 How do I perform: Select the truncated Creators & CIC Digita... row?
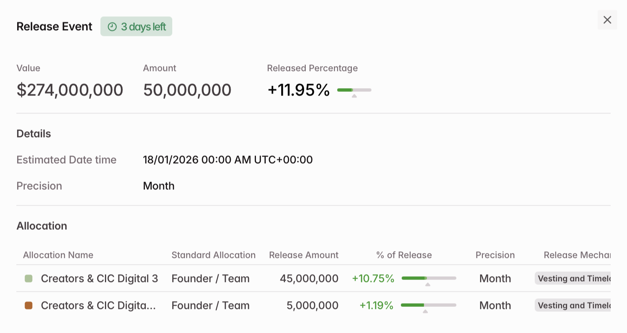click(x=98, y=306)
